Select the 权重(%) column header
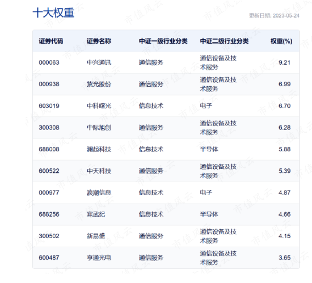The width and height of the screenshot is (312, 283). (281, 41)
